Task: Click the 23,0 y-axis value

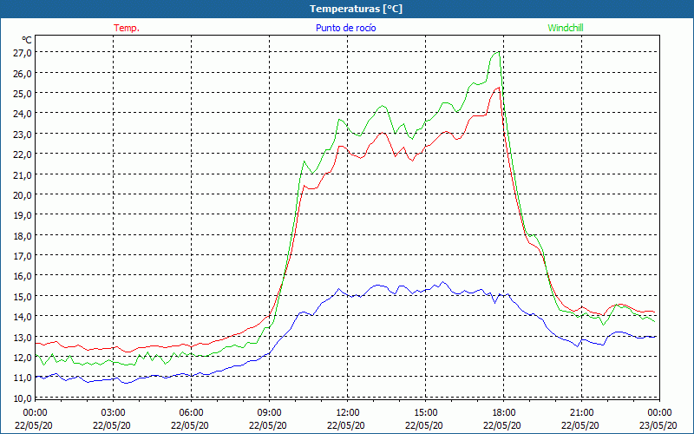Action: pos(23,134)
